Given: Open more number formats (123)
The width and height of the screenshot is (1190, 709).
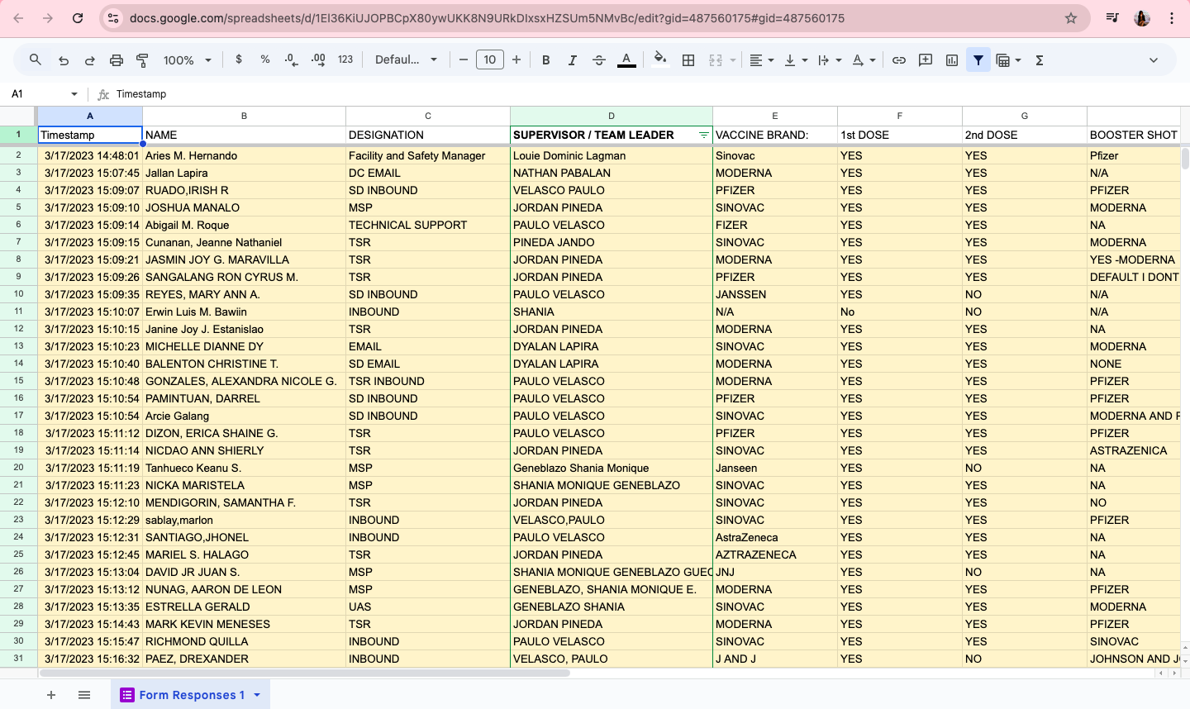Looking at the screenshot, I should tap(345, 59).
